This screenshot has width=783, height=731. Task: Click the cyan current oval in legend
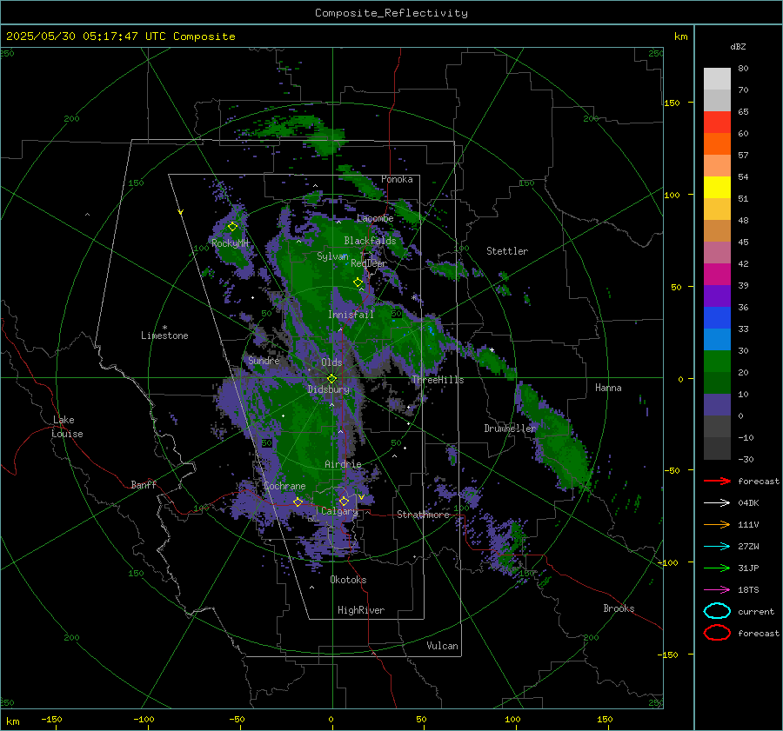[717, 611]
